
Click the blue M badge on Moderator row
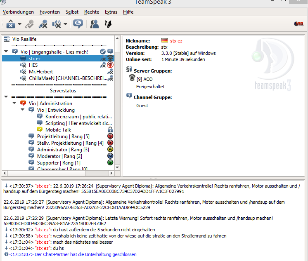point(110,156)
